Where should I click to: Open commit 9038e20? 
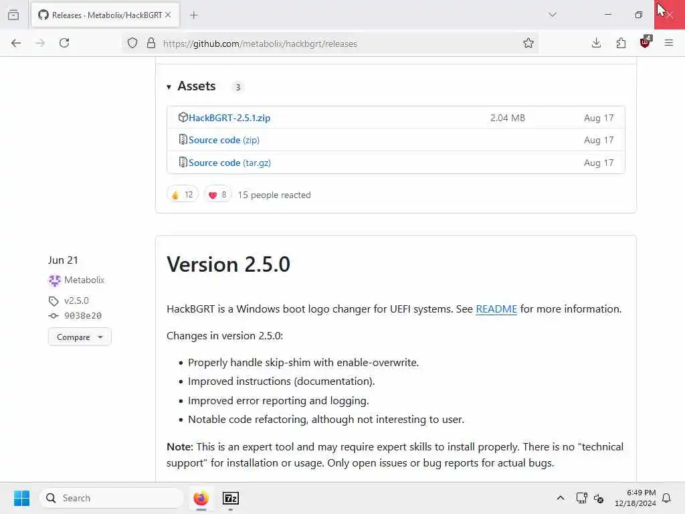point(82,316)
